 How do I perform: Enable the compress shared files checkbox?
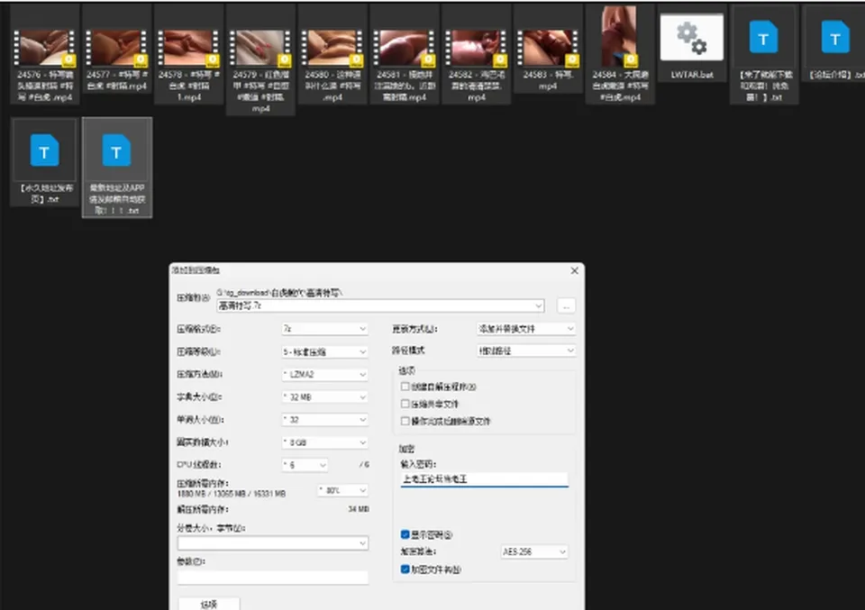[405, 404]
